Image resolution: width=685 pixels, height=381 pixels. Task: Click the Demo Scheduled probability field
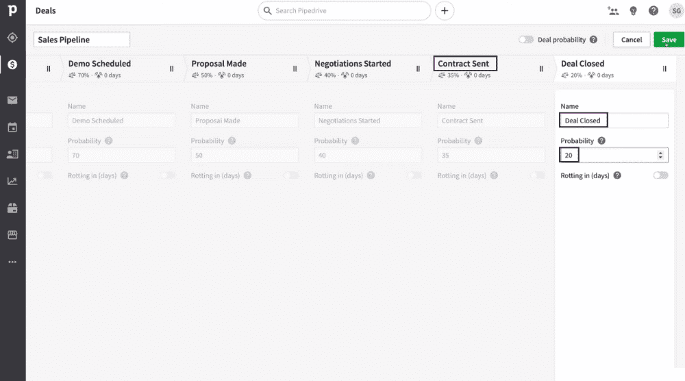(121, 155)
